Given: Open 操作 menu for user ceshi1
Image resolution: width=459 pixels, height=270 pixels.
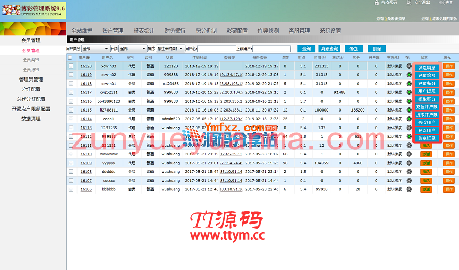Looking at the screenshot, I should (449, 119).
